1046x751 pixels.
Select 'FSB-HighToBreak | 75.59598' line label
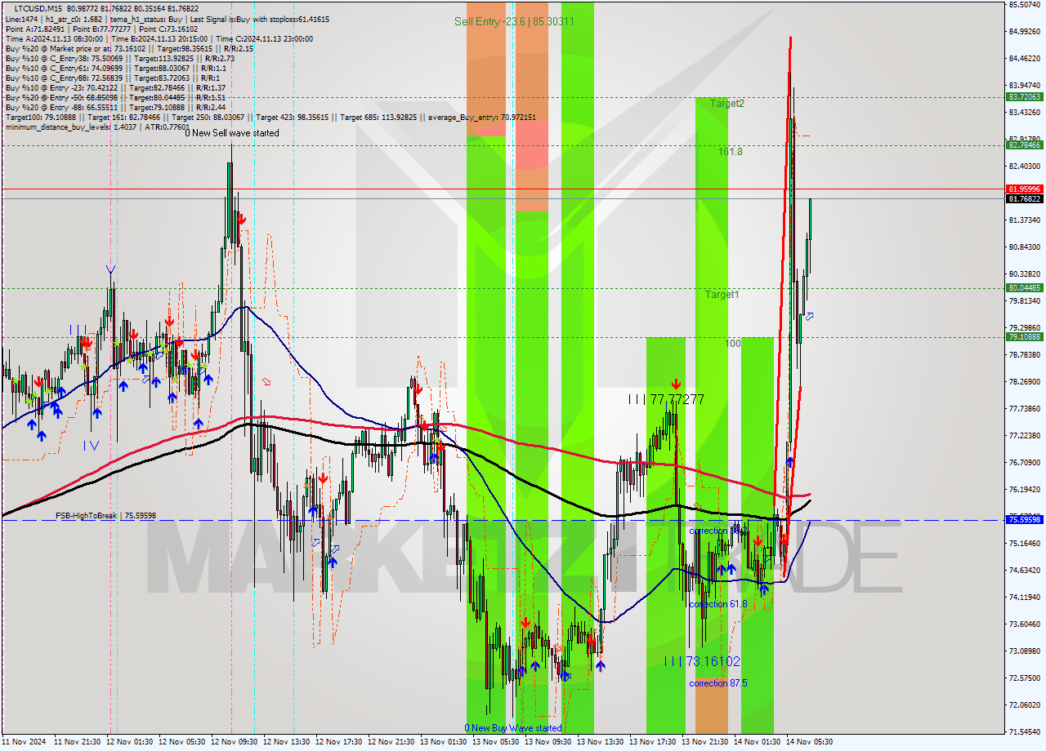click(x=105, y=516)
